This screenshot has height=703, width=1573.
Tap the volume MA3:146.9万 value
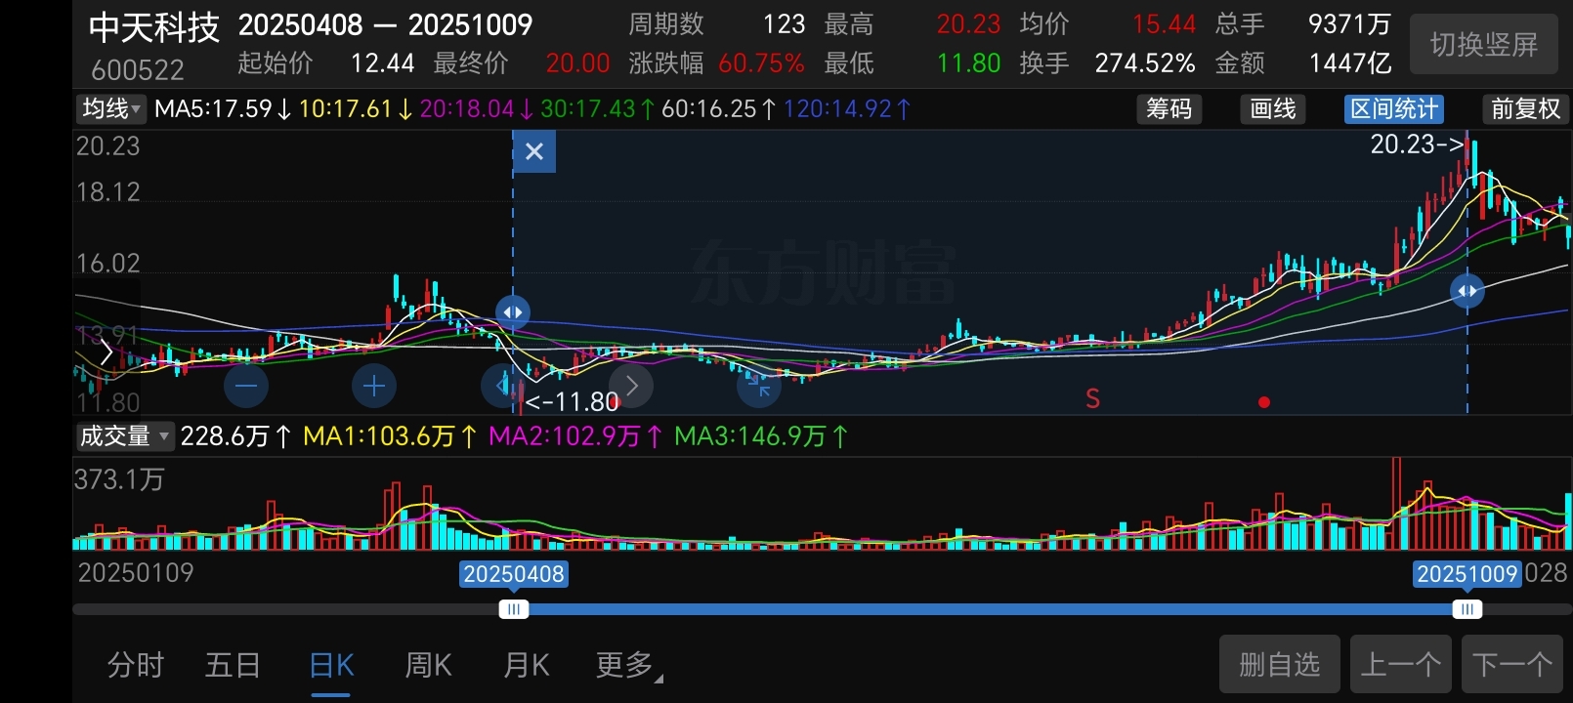761,435
